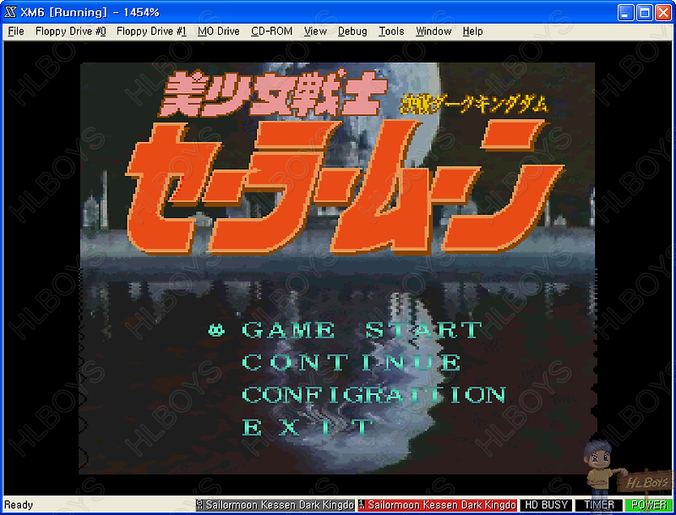
Task: Open the Tools menu
Action: [x=391, y=31]
